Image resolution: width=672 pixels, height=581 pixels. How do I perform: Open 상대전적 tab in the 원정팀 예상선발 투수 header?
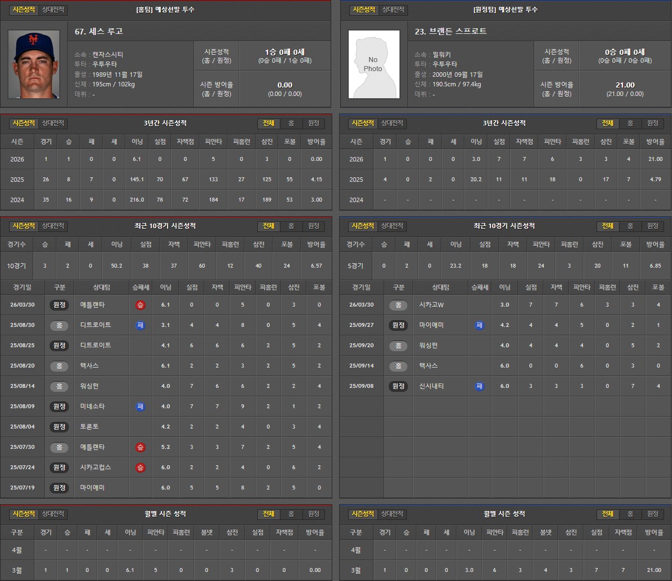tap(393, 10)
